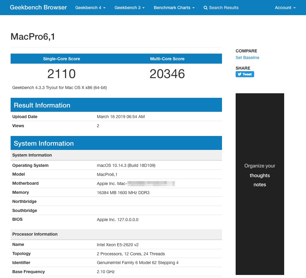Click the Operating System row label
The height and width of the screenshot is (278, 306).
30,165
